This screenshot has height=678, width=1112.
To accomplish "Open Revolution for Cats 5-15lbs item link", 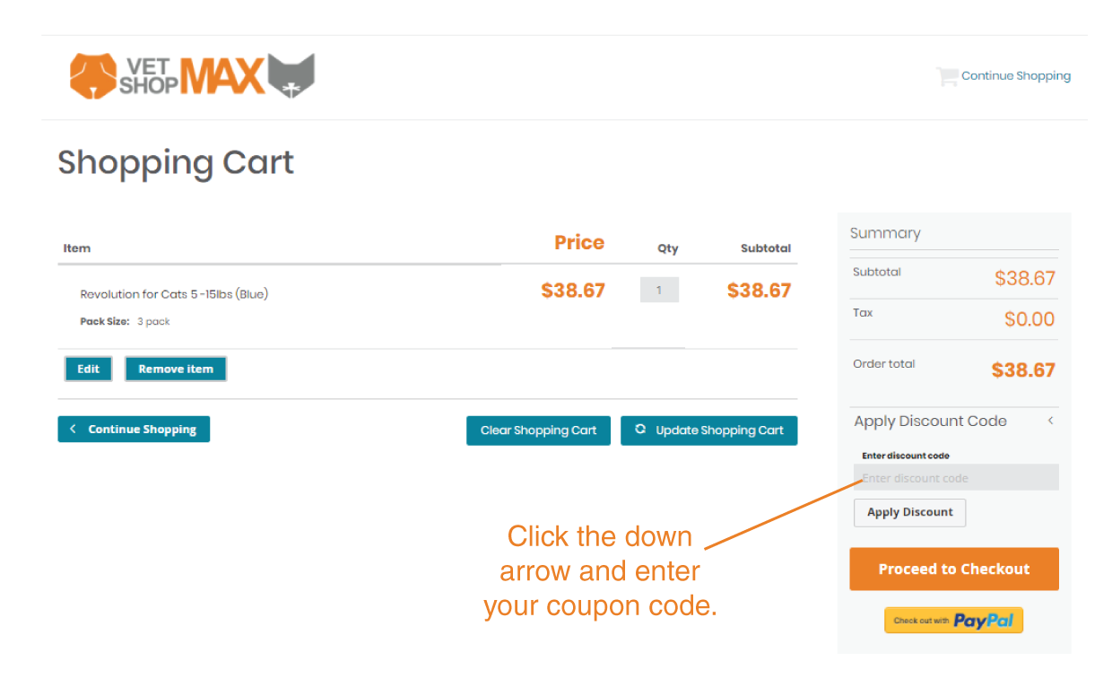I will click(174, 294).
